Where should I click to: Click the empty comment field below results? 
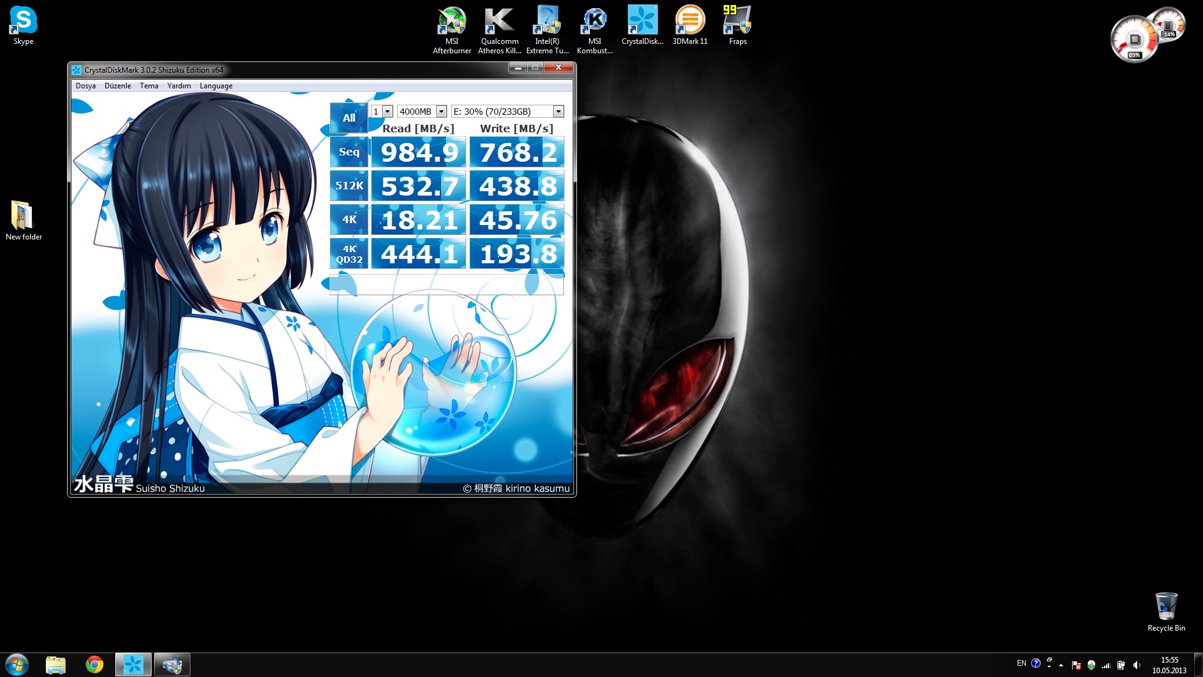point(447,283)
